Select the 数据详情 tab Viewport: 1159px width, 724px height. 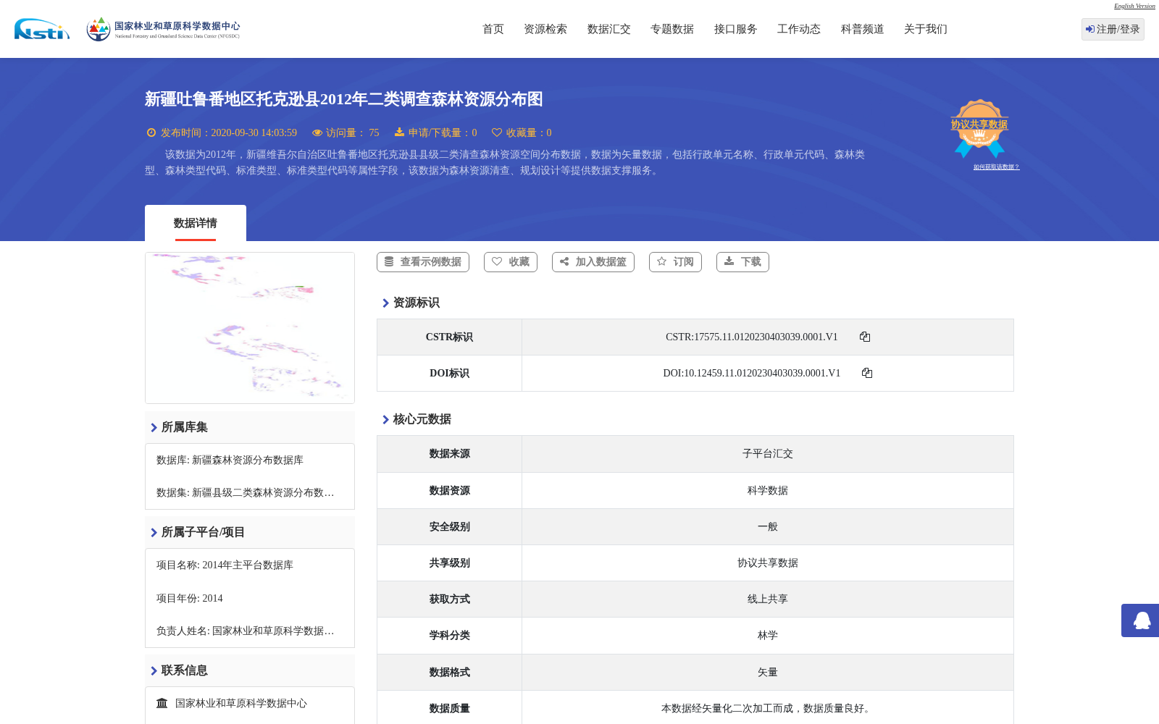pos(196,223)
